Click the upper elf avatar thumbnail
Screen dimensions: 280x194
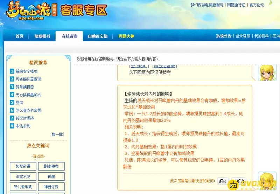point(267,73)
